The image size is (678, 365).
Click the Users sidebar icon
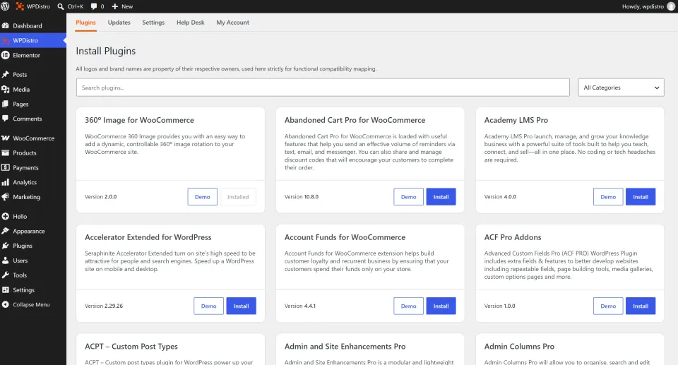click(6, 261)
